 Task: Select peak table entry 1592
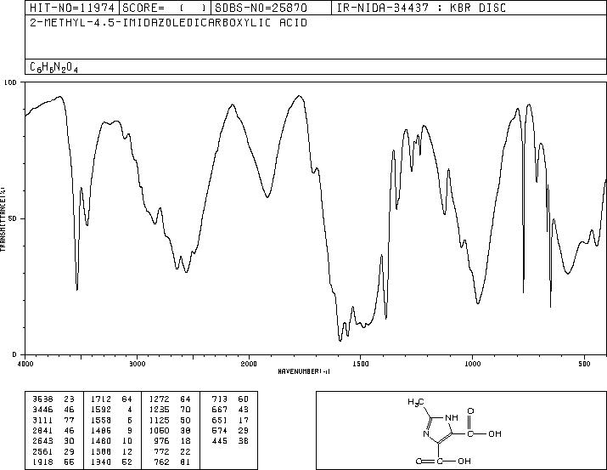point(101,410)
